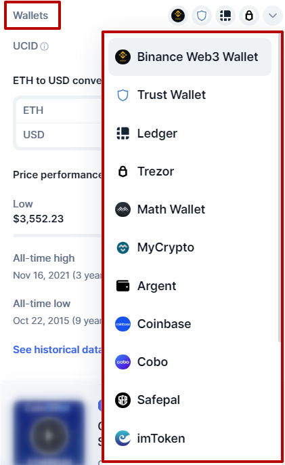285x465 pixels.
Task: Select Safepal from the wallet list
Action: coord(190,400)
